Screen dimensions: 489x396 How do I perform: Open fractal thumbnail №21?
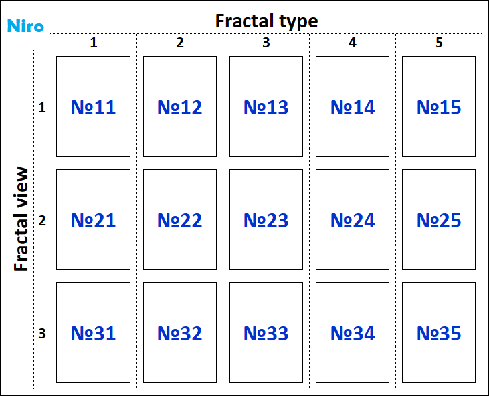click(x=93, y=220)
